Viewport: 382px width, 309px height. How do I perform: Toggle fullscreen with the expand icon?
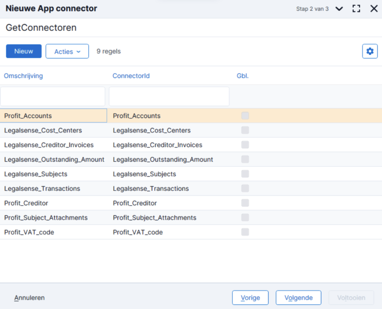point(356,9)
